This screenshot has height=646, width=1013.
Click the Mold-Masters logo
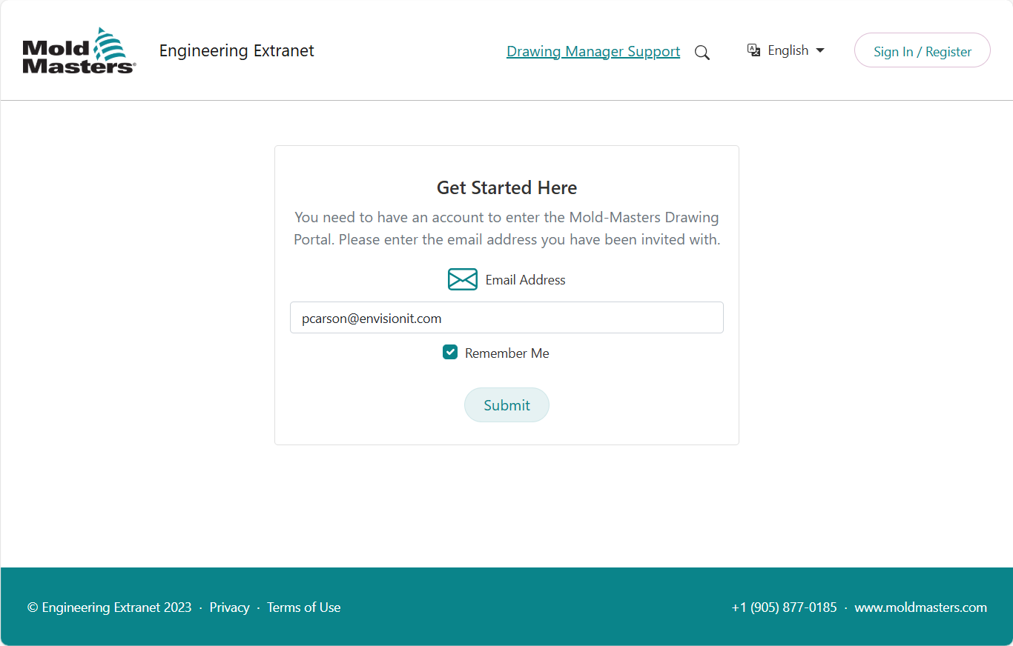(78, 49)
